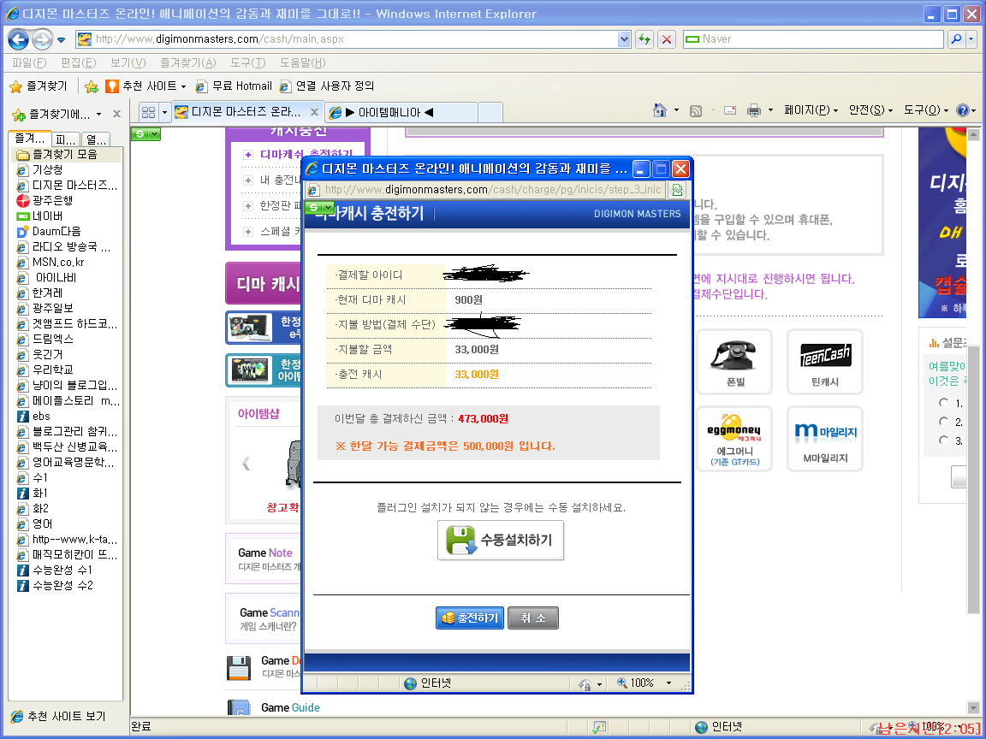
Task: Click the 취소 cancel button
Action: coord(533,618)
